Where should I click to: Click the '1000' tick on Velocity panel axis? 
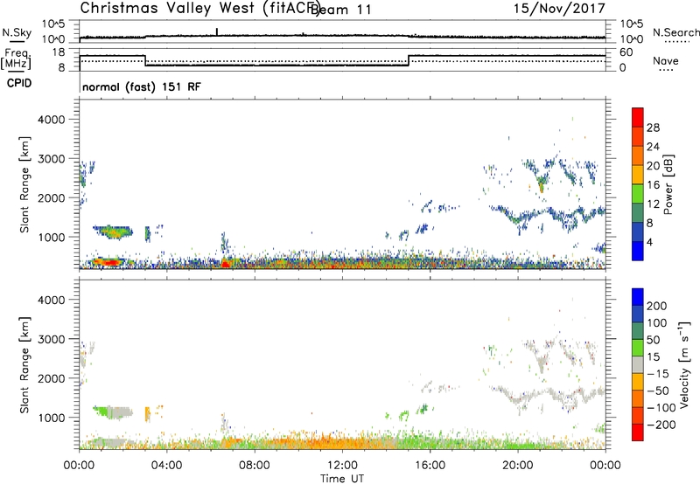tap(52, 418)
